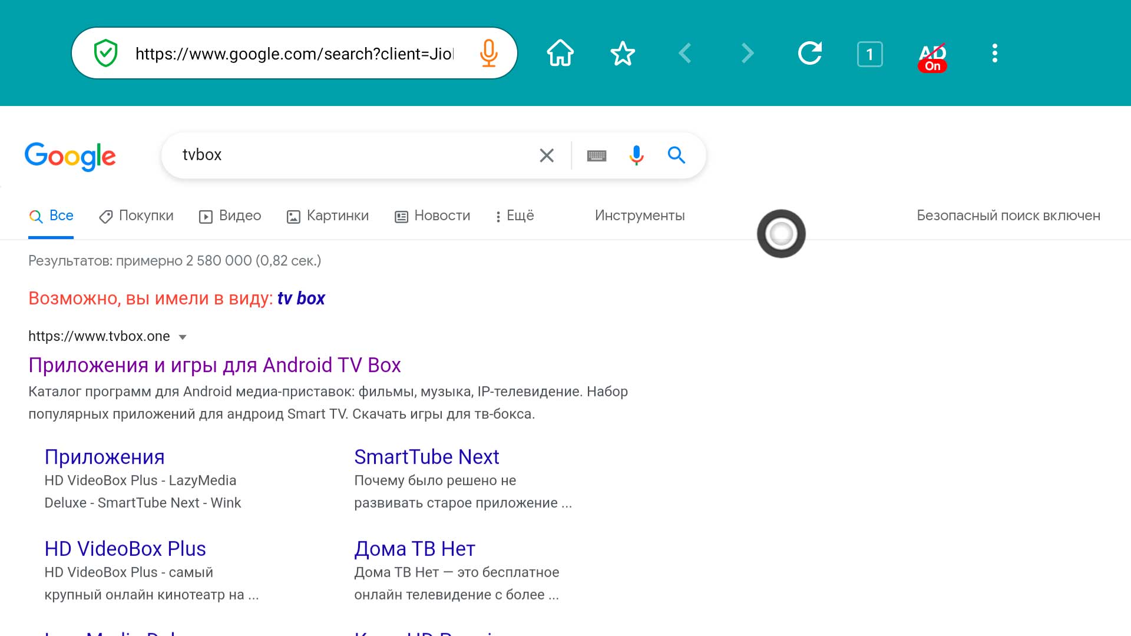Screen dimensions: 1131x636
Task: Go to browser home page
Action: click(560, 54)
